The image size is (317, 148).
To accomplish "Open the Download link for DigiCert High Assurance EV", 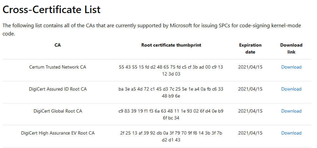I will tap(291, 133).
